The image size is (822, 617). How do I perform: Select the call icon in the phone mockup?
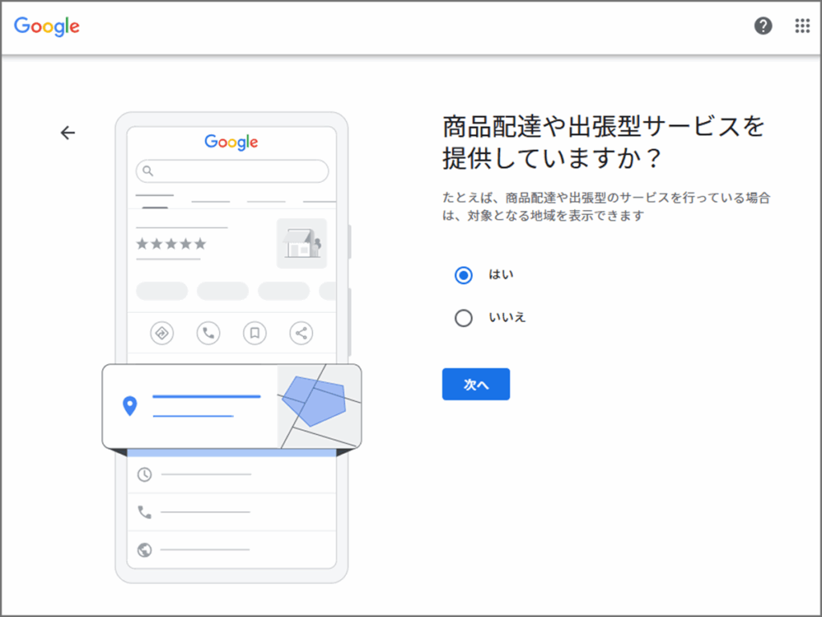(x=208, y=333)
